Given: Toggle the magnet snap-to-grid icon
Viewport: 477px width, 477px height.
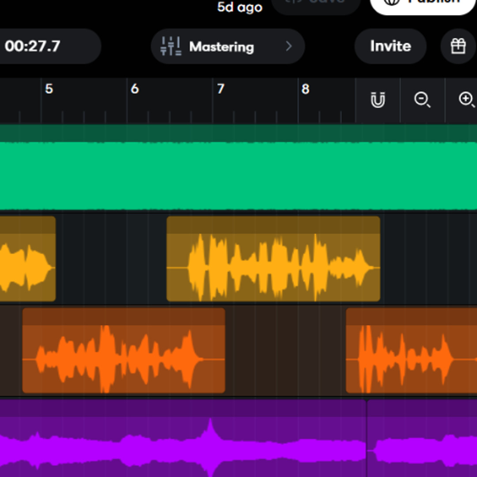Looking at the screenshot, I should point(377,100).
